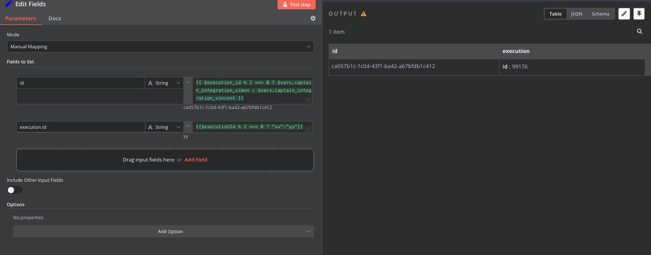651x255 pixels.
Task: Edit output with the pencil icon
Action: click(624, 14)
